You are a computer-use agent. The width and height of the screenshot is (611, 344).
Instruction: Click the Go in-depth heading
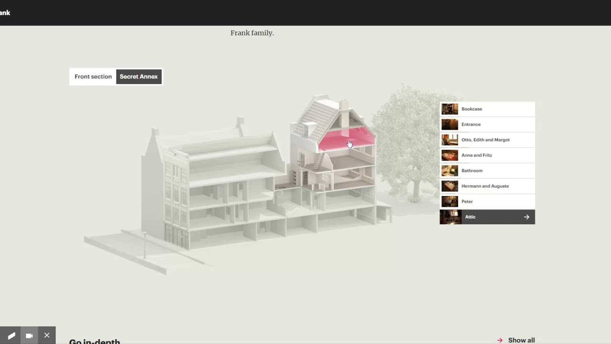click(x=95, y=341)
